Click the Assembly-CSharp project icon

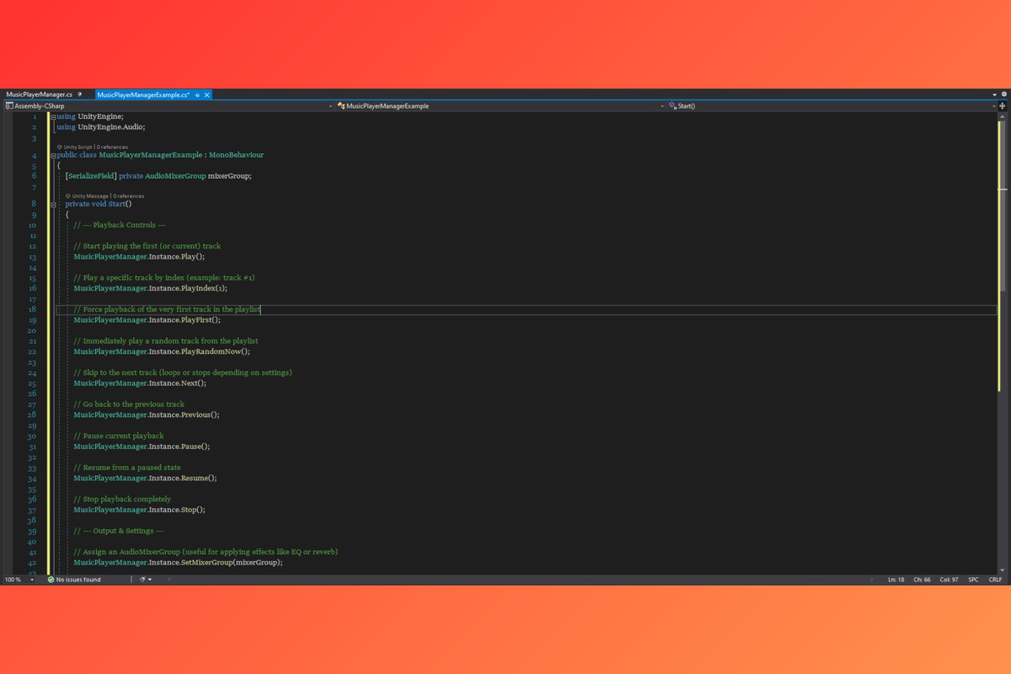(9, 105)
